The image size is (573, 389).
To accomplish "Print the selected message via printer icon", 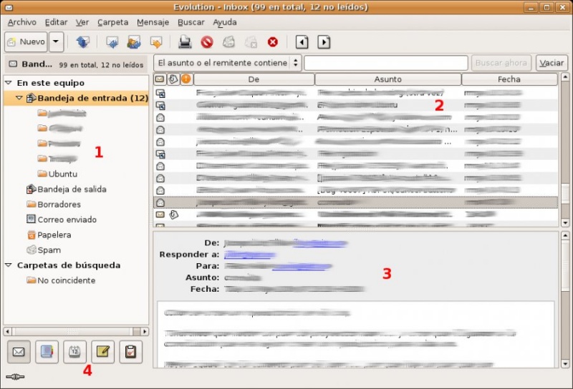I will (184, 42).
